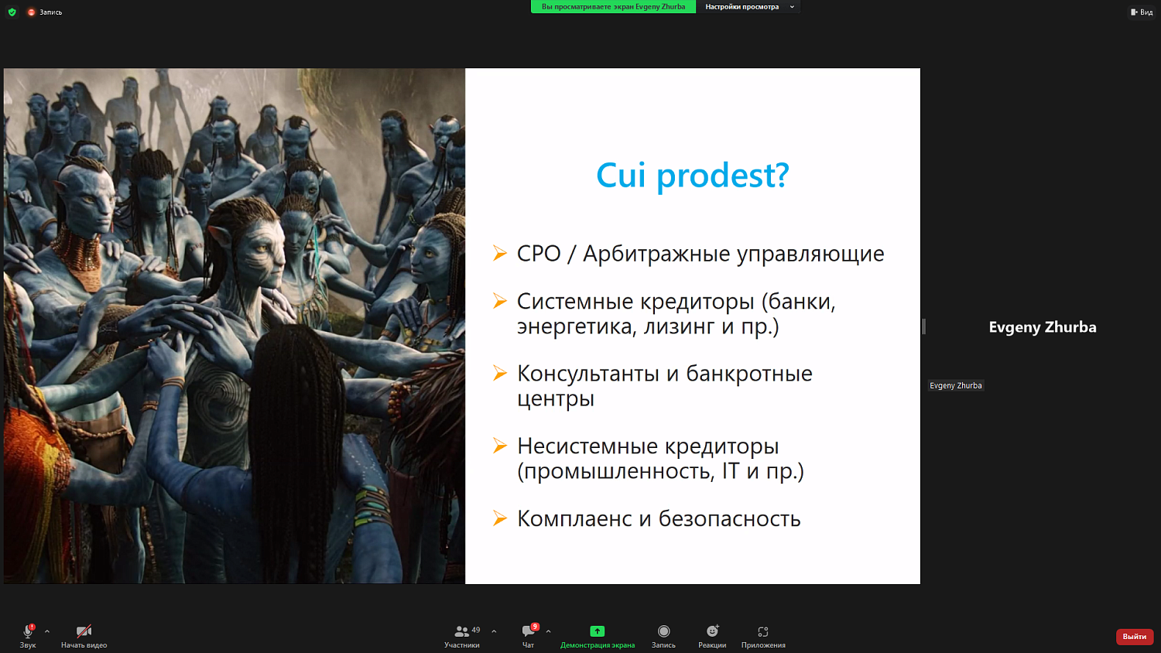Open participants caret next to count 49
The image size is (1161, 653).
(492, 630)
